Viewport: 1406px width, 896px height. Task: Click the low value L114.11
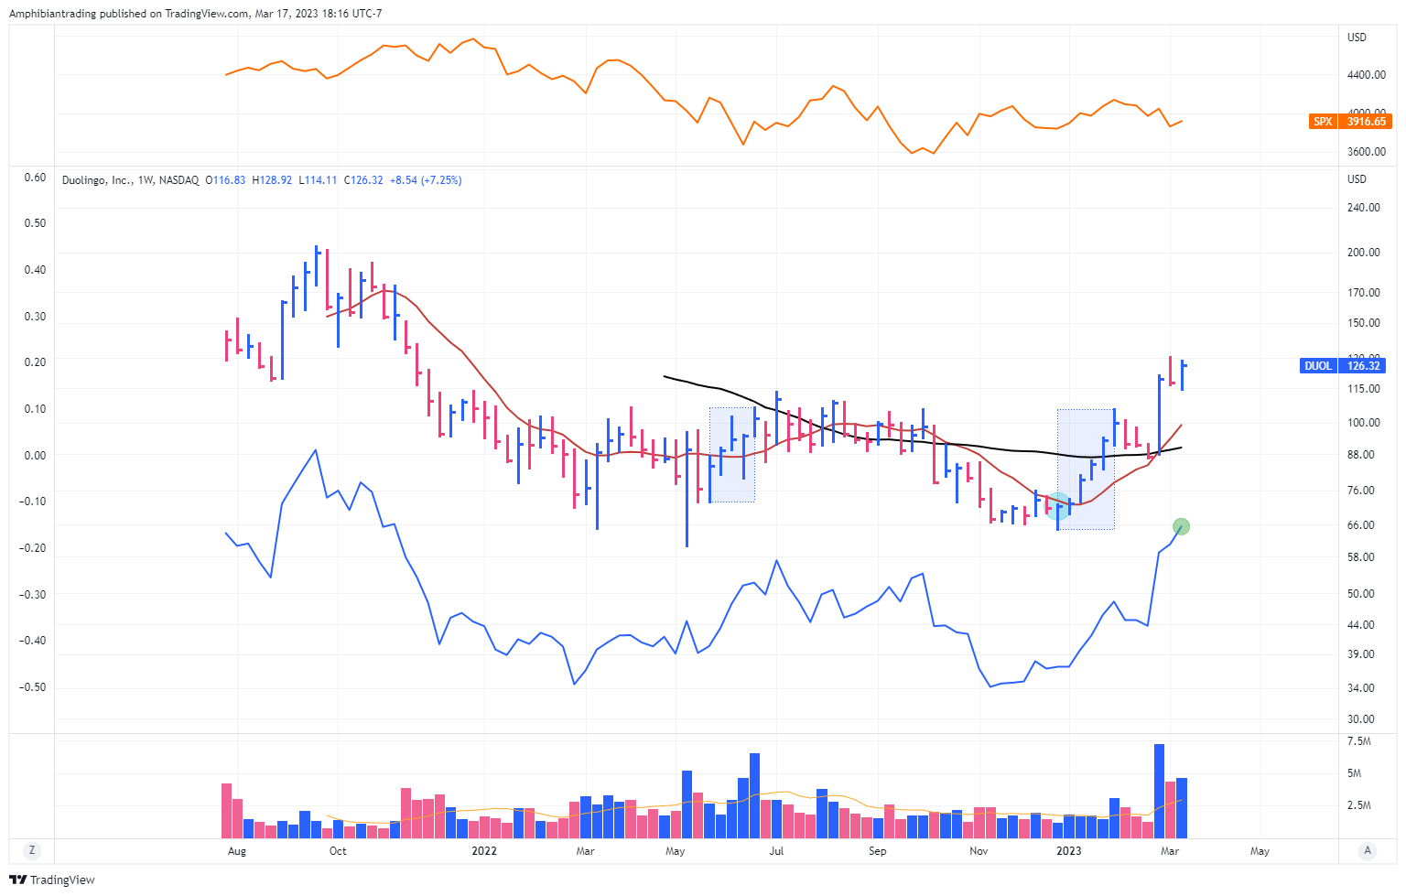318,180
